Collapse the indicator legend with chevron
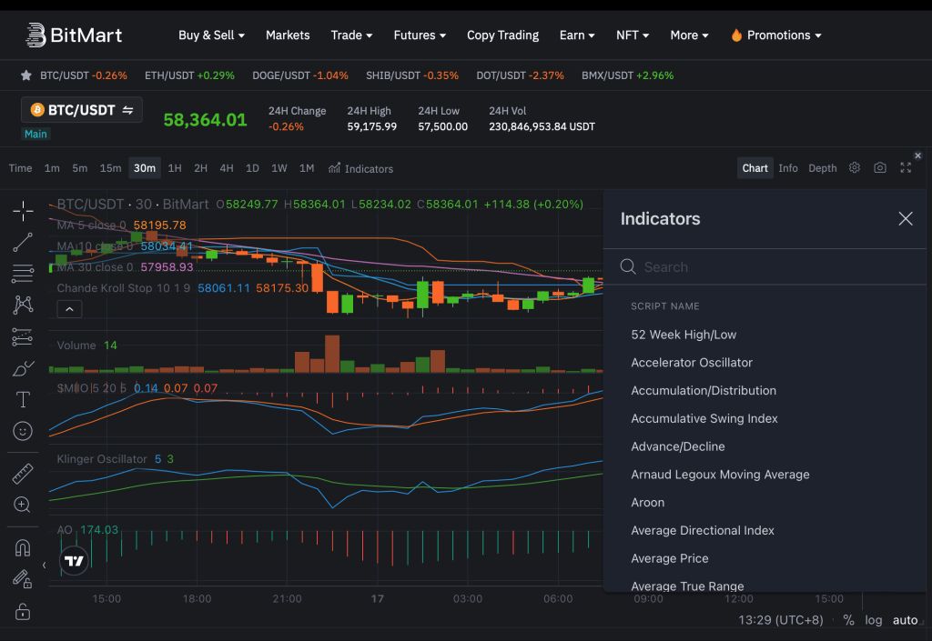 point(69,309)
